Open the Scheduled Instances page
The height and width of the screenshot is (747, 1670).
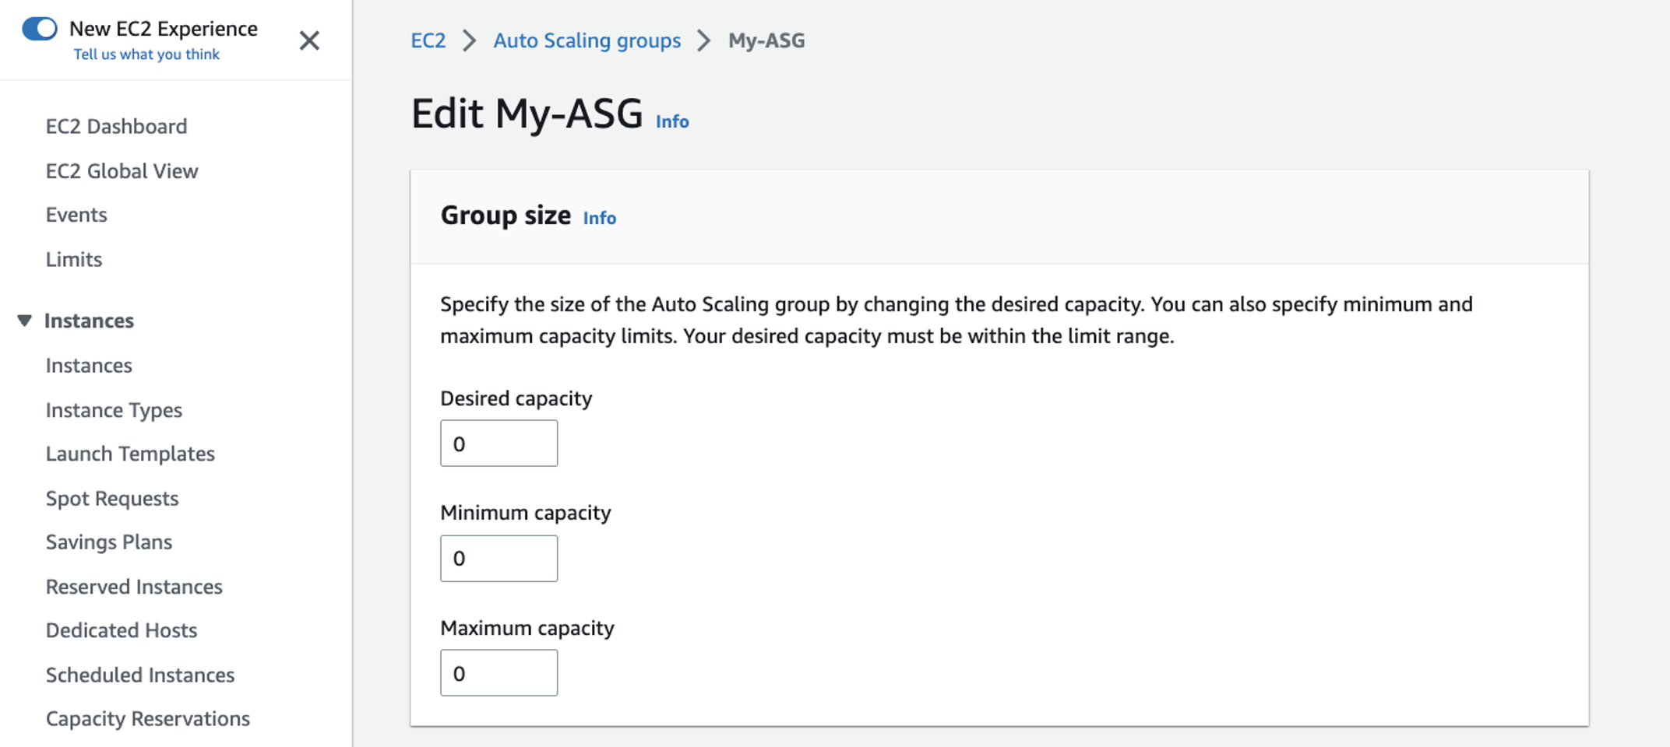tap(140, 675)
